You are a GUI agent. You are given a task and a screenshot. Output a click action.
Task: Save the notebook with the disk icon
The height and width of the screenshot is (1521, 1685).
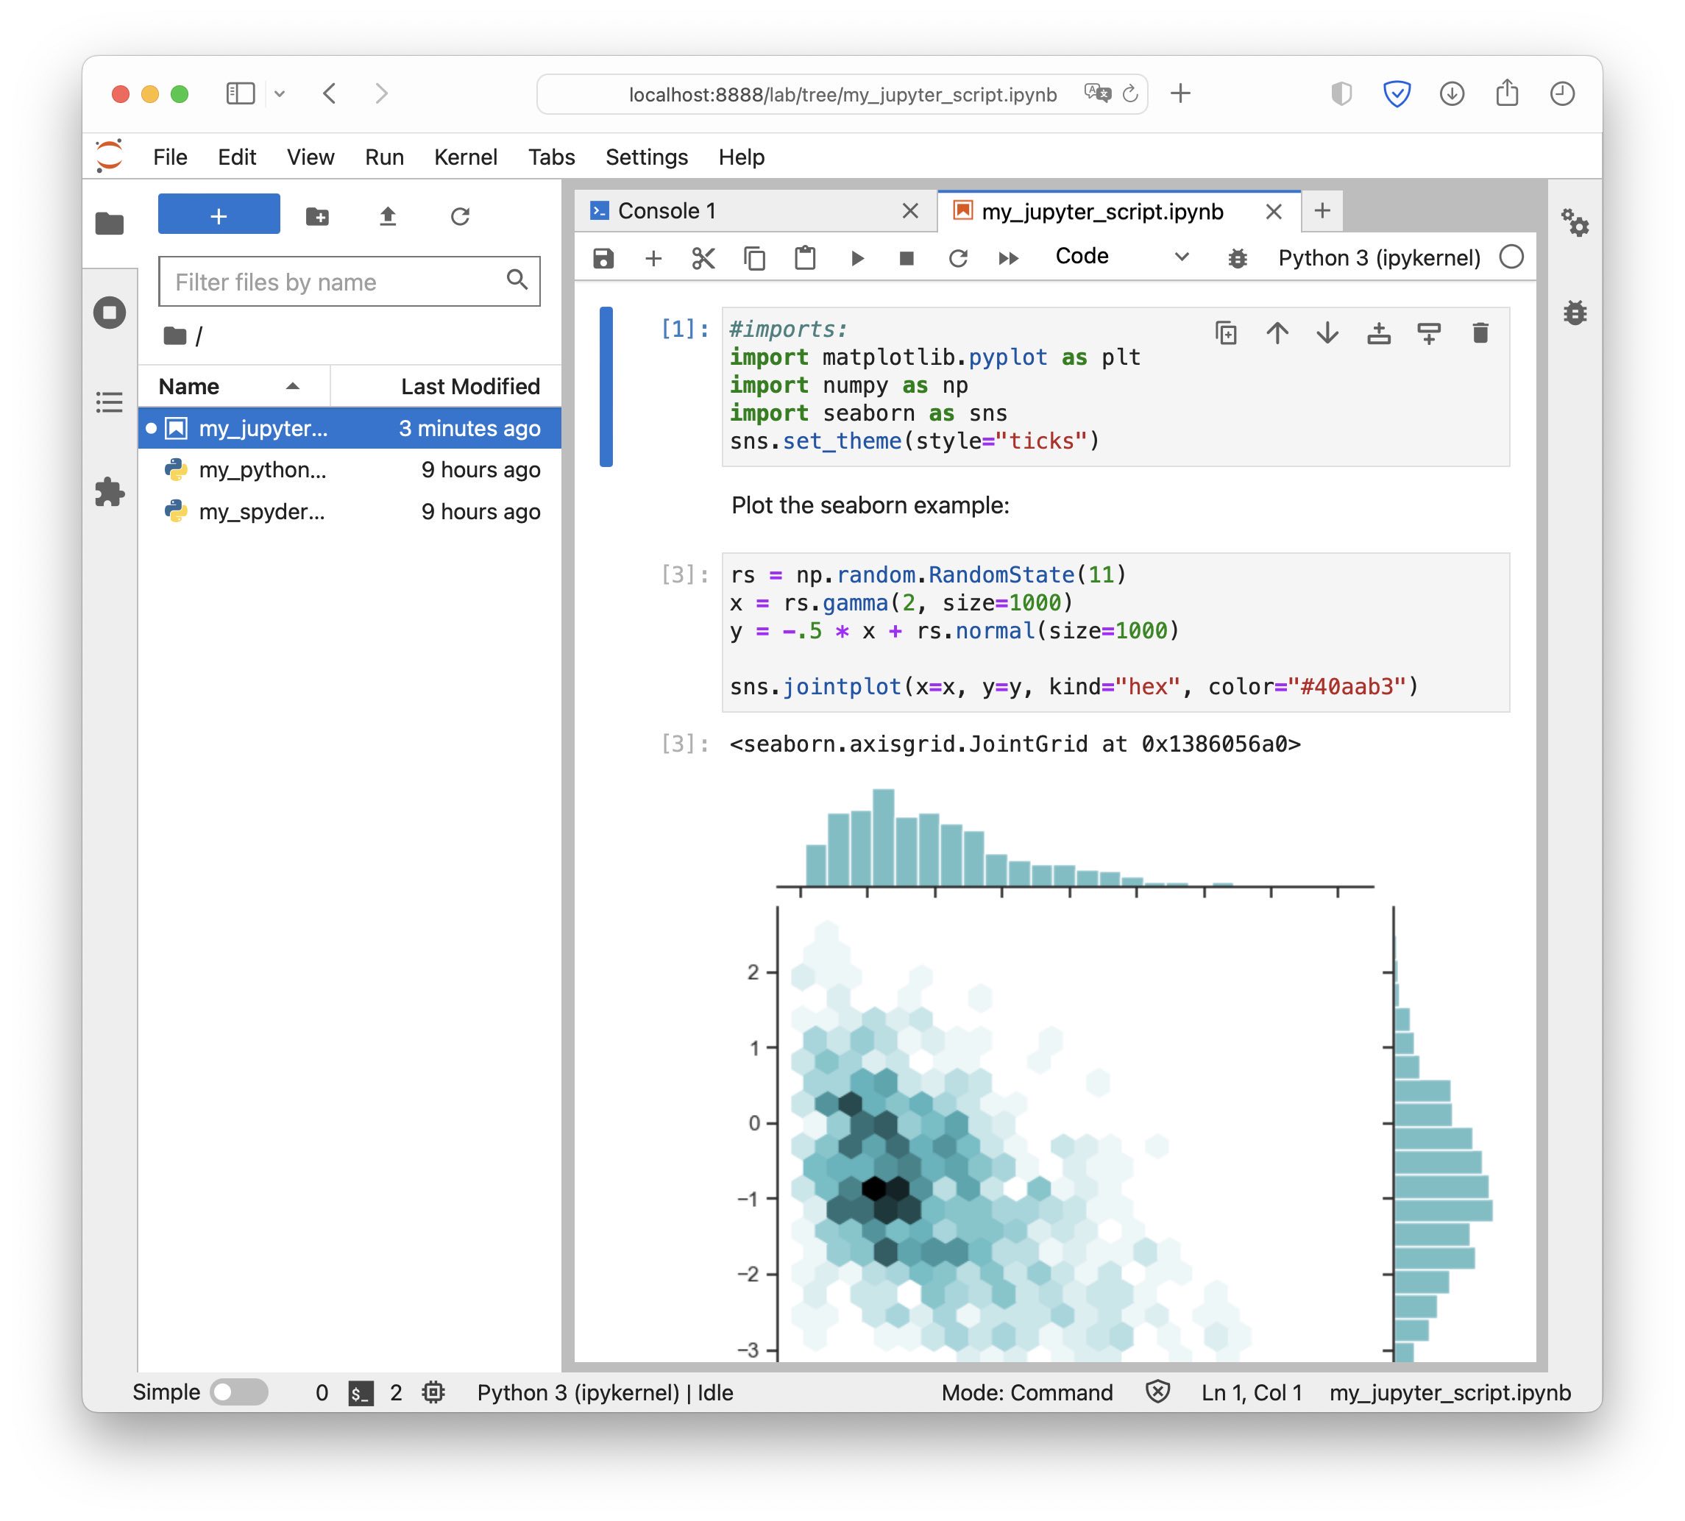(x=603, y=258)
